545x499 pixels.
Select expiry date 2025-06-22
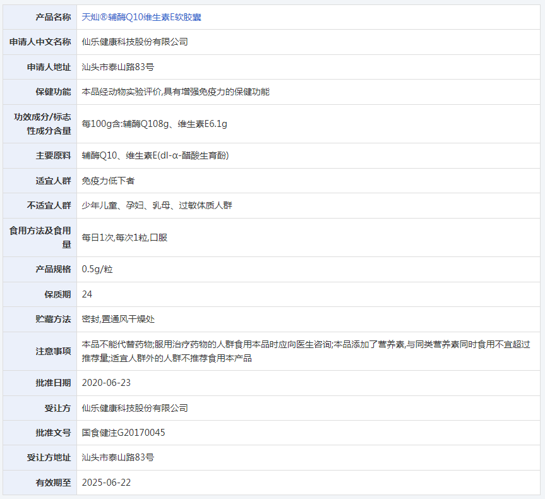(106, 483)
